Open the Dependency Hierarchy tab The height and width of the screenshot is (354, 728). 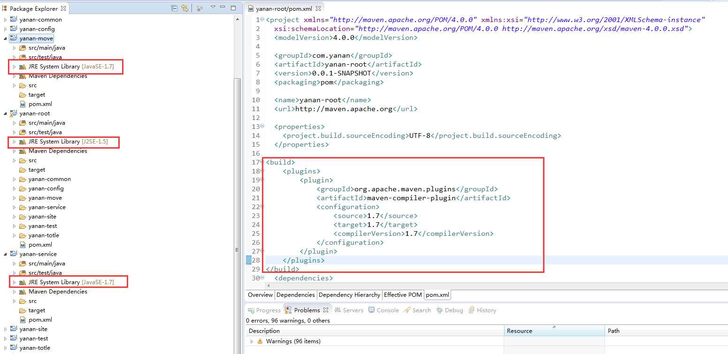[349, 295]
